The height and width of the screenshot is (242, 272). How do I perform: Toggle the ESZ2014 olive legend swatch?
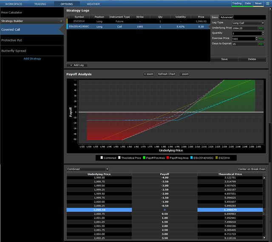pyautogui.click(x=216, y=158)
